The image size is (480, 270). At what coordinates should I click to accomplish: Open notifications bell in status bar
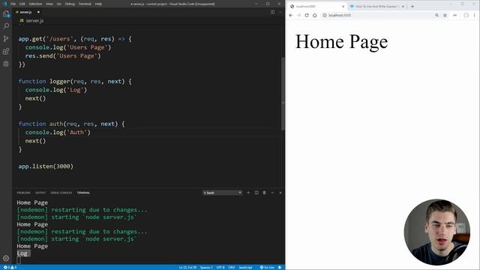[x=280, y=267]
